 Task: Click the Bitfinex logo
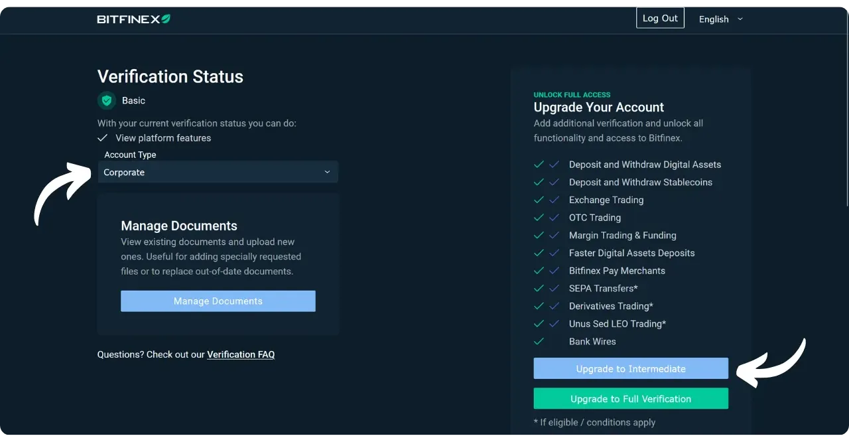[133, 19]
